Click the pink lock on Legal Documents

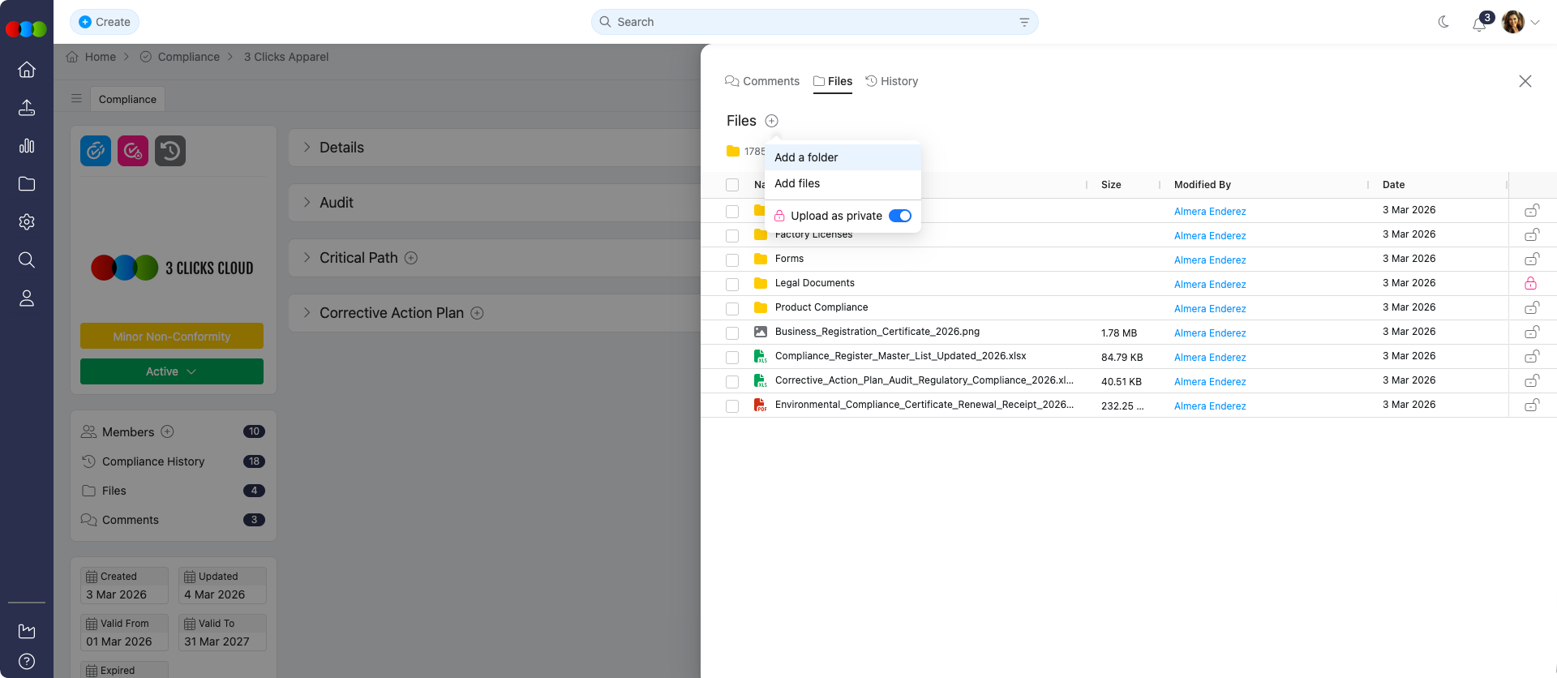click(x=1530, y=283)
